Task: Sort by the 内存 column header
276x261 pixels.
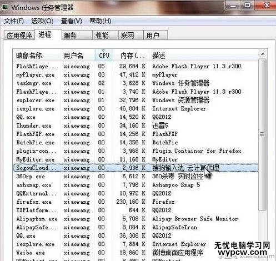Action: 131,56
